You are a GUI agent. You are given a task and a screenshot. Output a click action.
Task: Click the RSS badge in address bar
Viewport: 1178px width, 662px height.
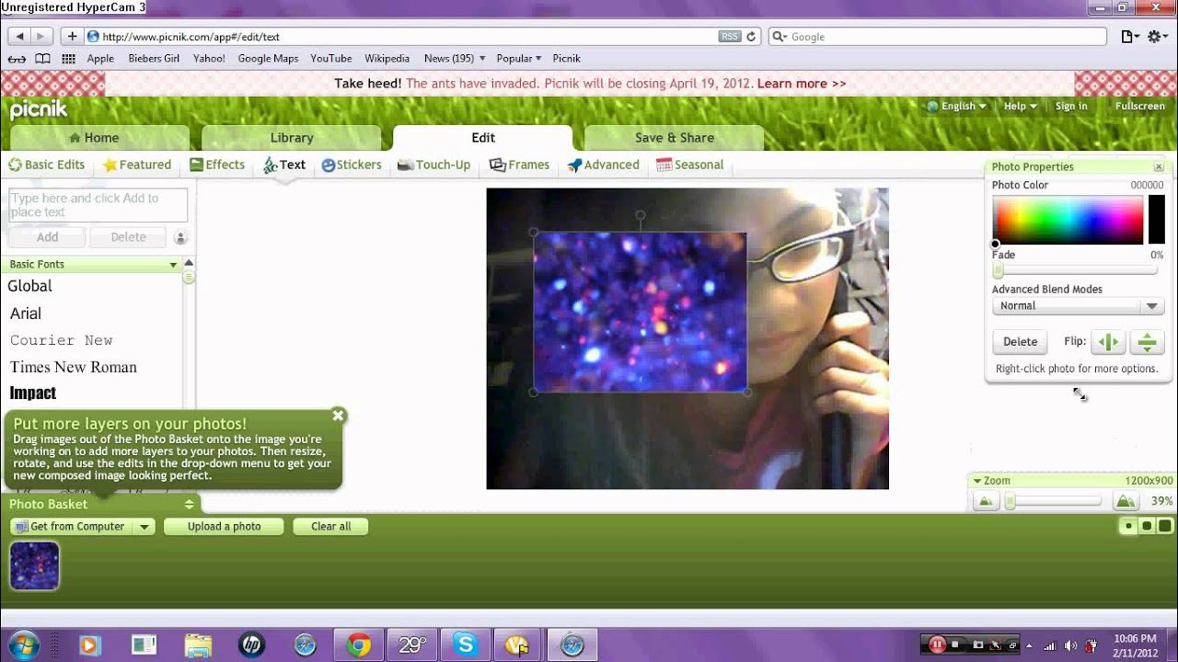[730, 37]
